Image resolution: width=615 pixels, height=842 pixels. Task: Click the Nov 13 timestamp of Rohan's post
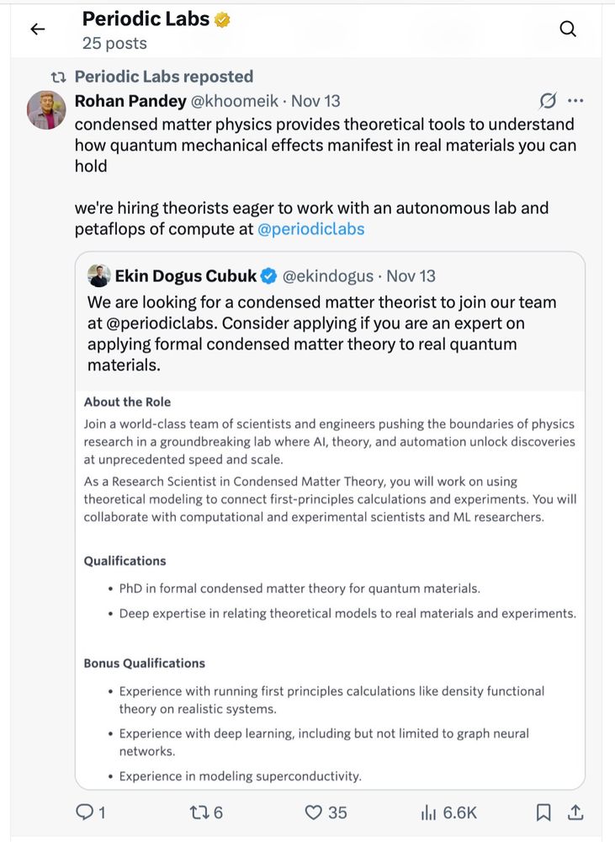click(315, 101)
